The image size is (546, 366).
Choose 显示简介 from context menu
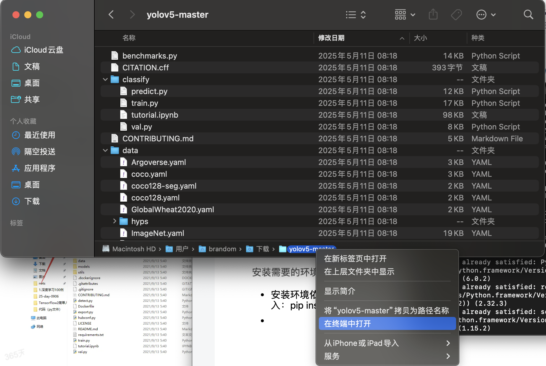click(387, 291)
